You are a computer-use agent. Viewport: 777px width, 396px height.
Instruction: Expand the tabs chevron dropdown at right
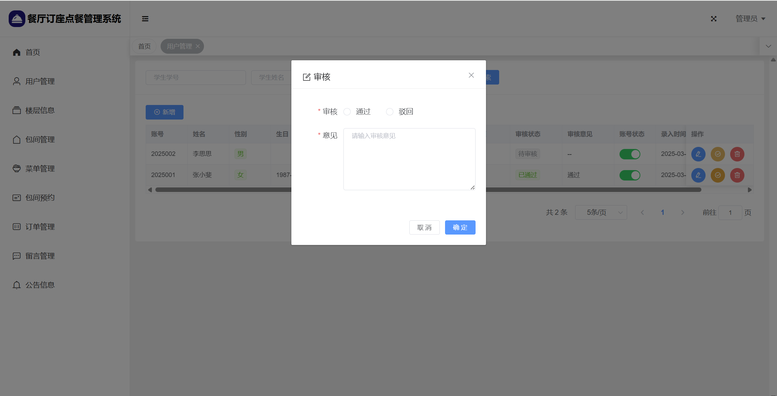tap(768, 46)
